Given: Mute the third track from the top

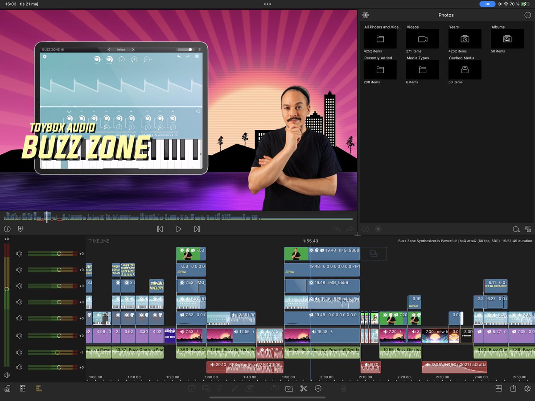Looking at the screenshot, I should (19, 286).
